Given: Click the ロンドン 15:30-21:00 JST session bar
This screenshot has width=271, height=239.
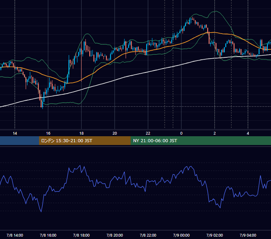Looking at the screenshot, I should tap(84, 141).
